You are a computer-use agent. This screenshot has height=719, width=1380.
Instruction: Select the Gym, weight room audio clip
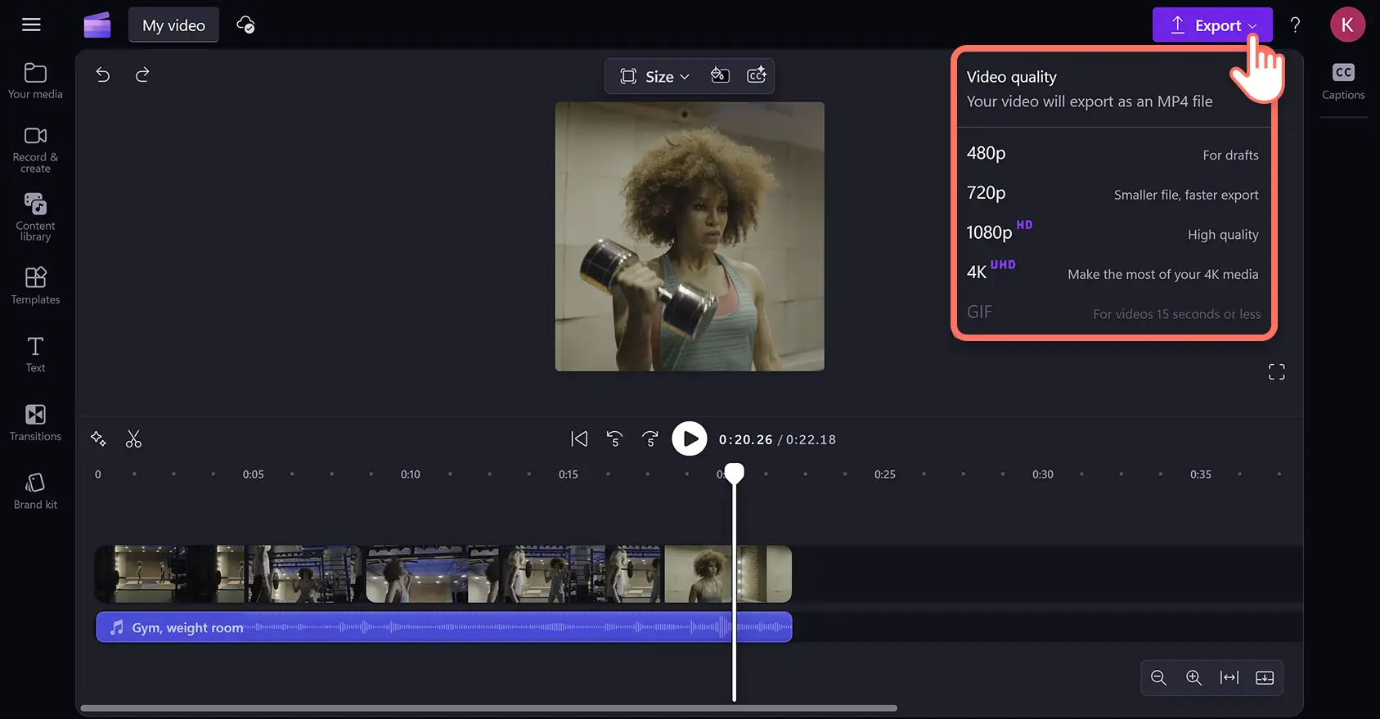(x=444, y=627)
